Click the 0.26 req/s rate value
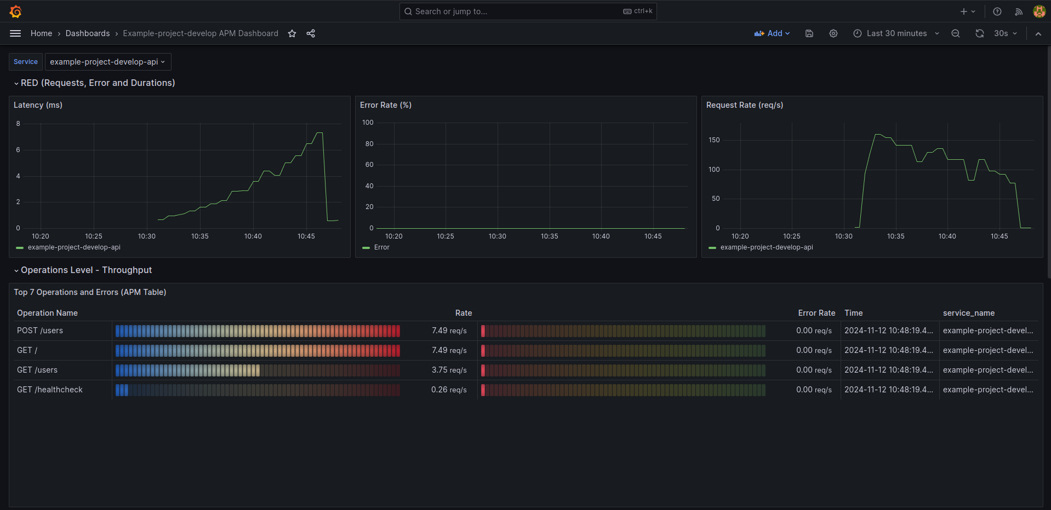The width and height of the screenshot is (1051, 510). point(449,390)
